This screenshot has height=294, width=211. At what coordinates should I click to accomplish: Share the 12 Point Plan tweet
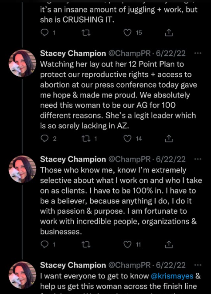[169, 139]
